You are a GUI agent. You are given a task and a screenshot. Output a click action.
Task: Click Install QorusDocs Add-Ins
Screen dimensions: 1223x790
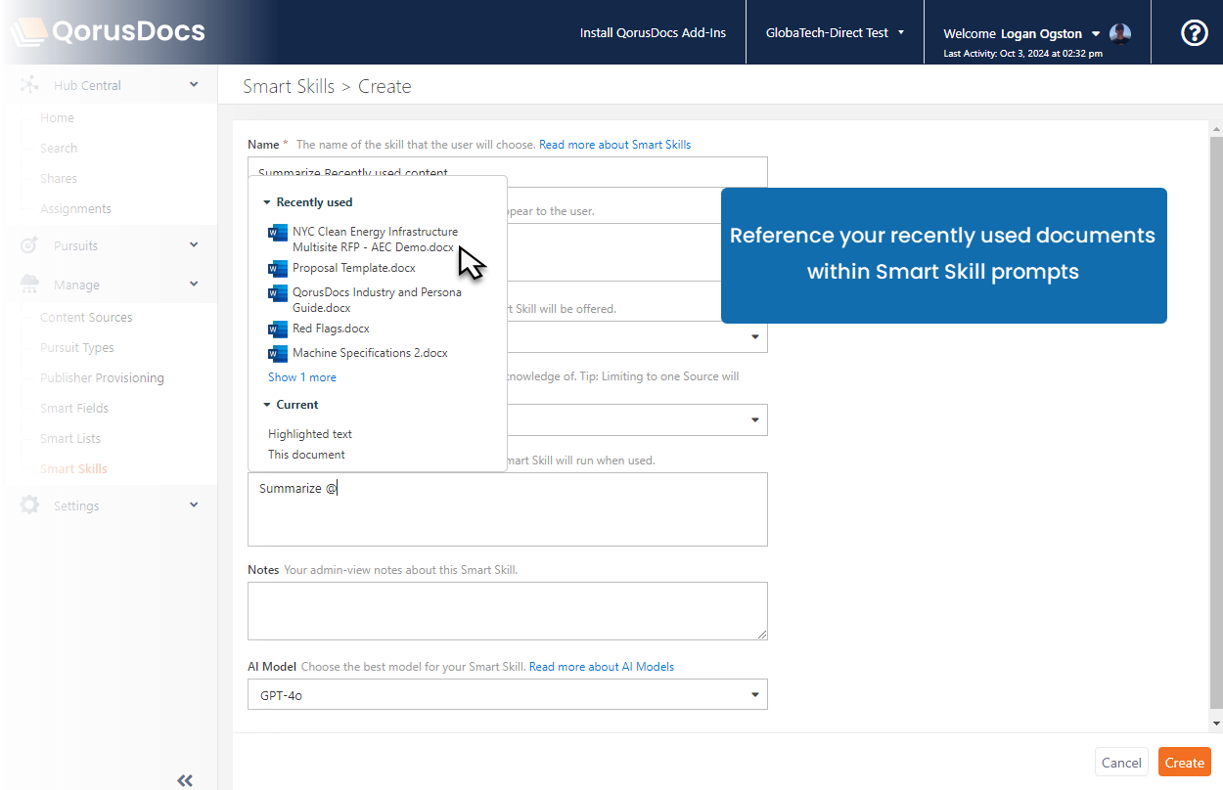(653, 32)
